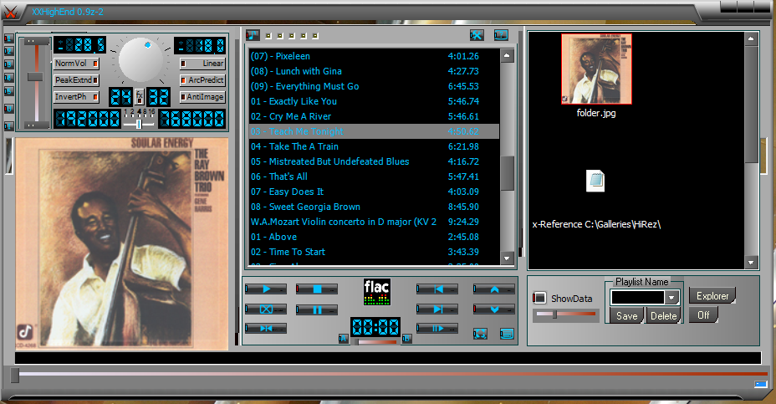The width and height of the screenshot is (776, 404).
Task: Toggle the Linear filter option
Action: 202,64
